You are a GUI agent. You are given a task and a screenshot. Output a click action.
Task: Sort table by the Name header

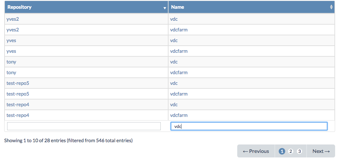178,7
